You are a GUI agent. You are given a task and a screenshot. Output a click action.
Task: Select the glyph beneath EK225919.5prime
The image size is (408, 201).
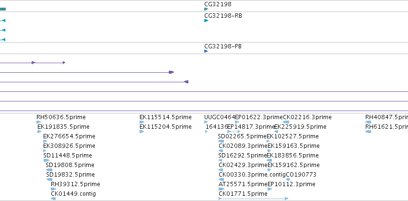[x=276, y=132]
